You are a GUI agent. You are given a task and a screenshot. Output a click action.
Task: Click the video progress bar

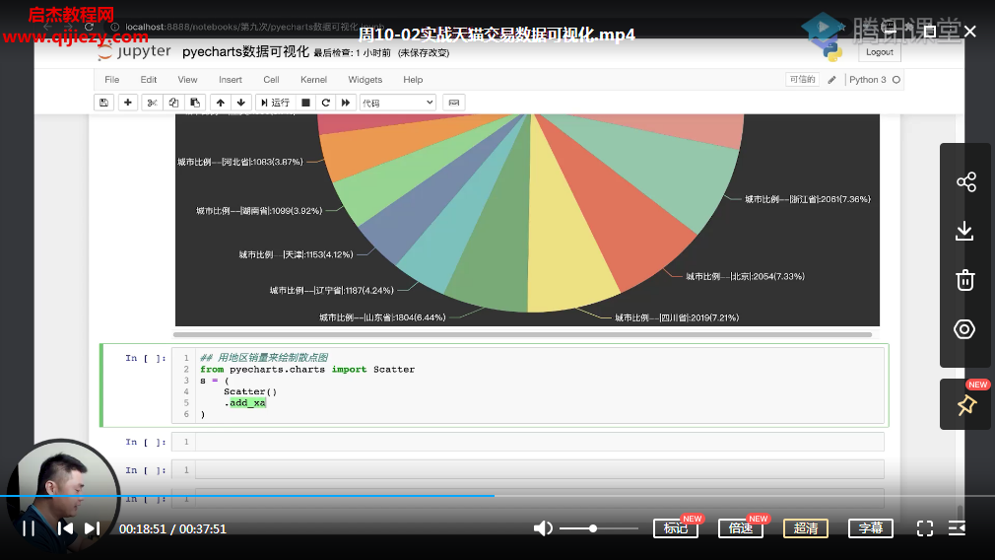click(497, 495)
